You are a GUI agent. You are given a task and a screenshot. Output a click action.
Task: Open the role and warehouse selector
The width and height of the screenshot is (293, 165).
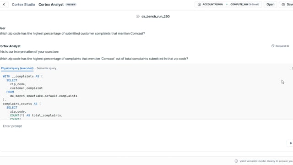pyautogui.click(x=228, y=4)
